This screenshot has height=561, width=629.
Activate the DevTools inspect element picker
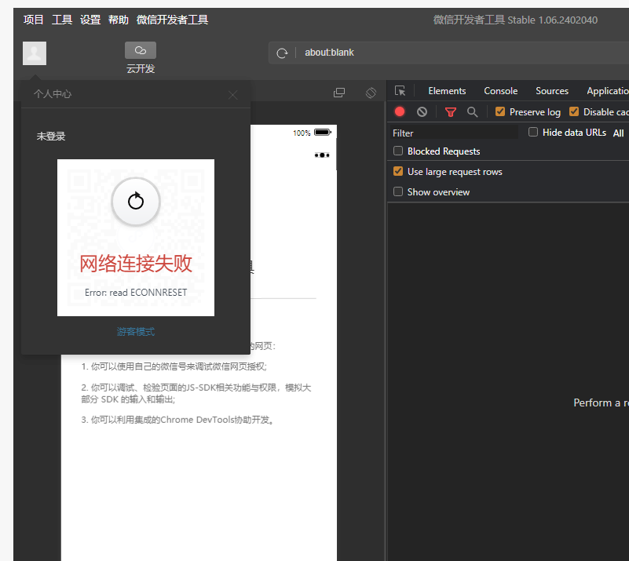pos(400,91)
